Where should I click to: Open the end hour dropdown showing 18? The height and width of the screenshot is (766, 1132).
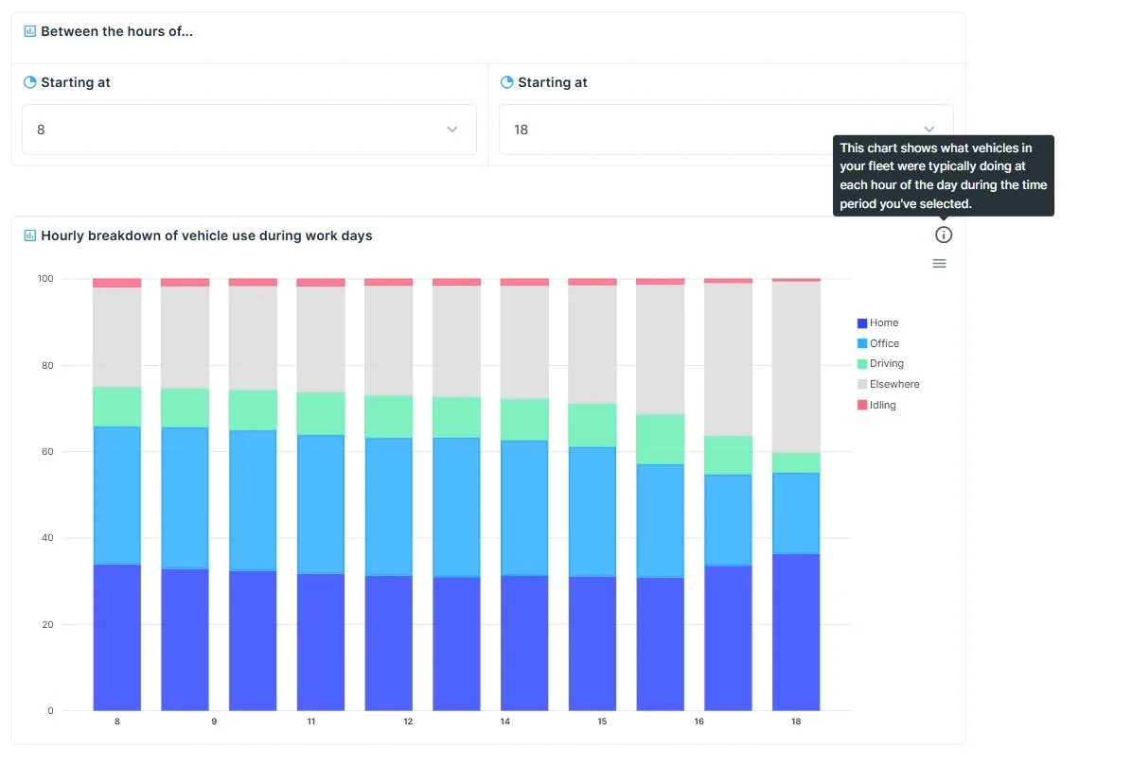(726, 130)
